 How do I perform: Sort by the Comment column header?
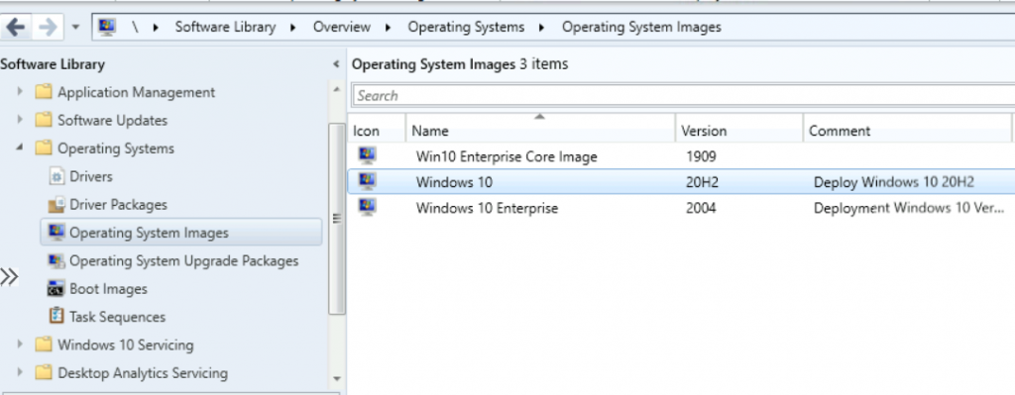click(x=907, y=131)
